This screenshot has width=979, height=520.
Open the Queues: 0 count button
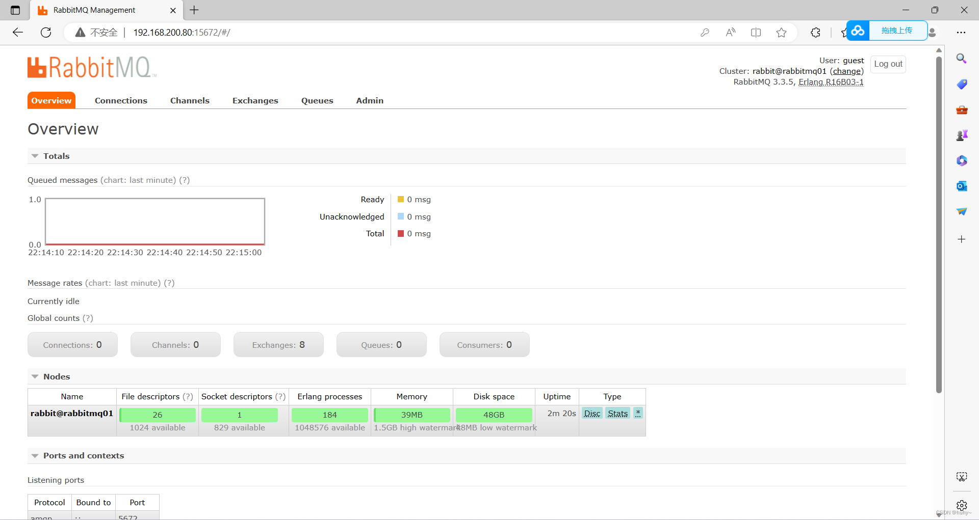click(381, 345)
